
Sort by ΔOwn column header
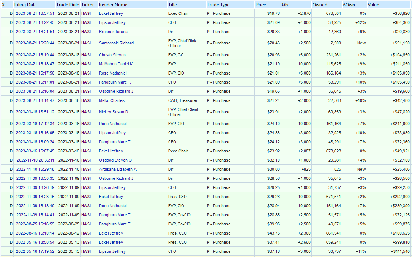349,5
